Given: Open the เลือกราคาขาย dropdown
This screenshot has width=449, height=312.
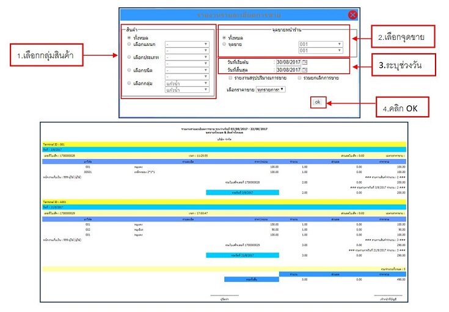Looking at the screenshot, I should pyautogui.click(x=271, y=89).
